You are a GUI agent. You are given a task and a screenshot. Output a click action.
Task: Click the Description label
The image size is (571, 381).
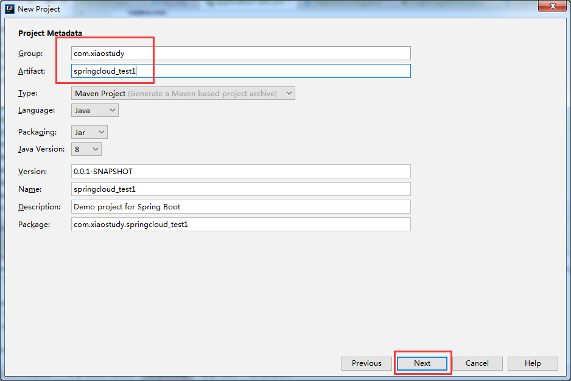tap(40, 206)
